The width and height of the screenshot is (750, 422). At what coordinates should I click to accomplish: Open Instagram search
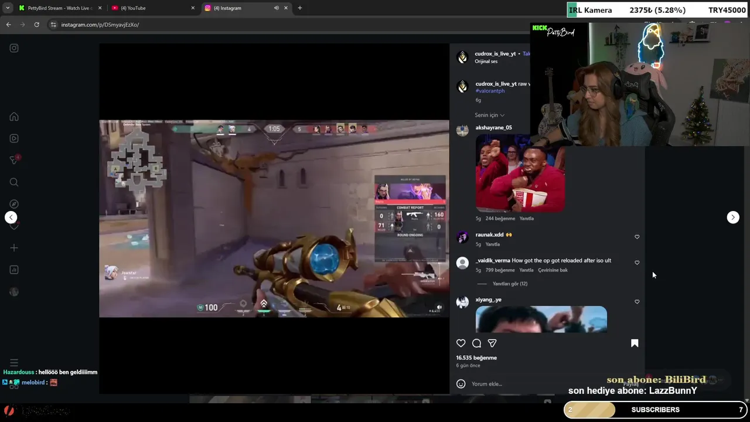click(14, 182)
